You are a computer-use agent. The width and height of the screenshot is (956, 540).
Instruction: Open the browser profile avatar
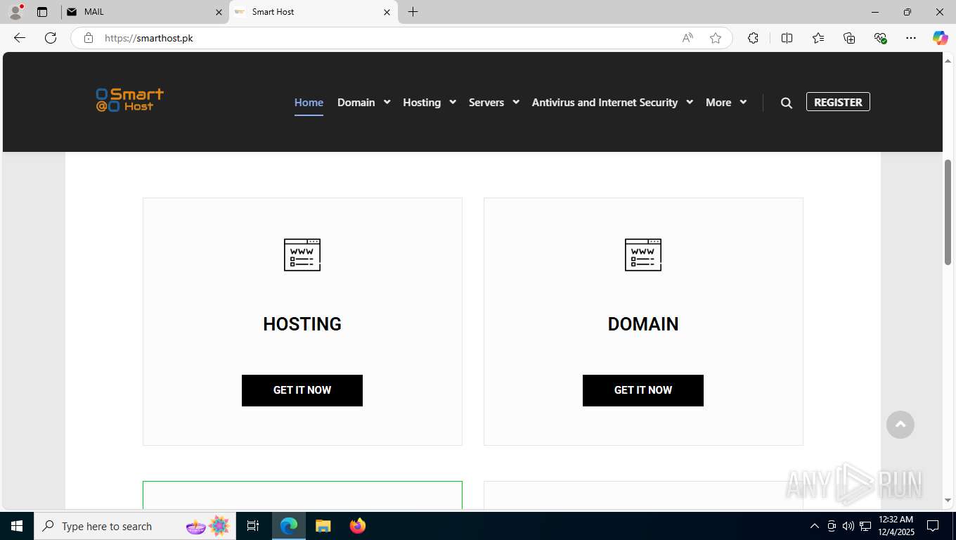click(x=15, y=12)
